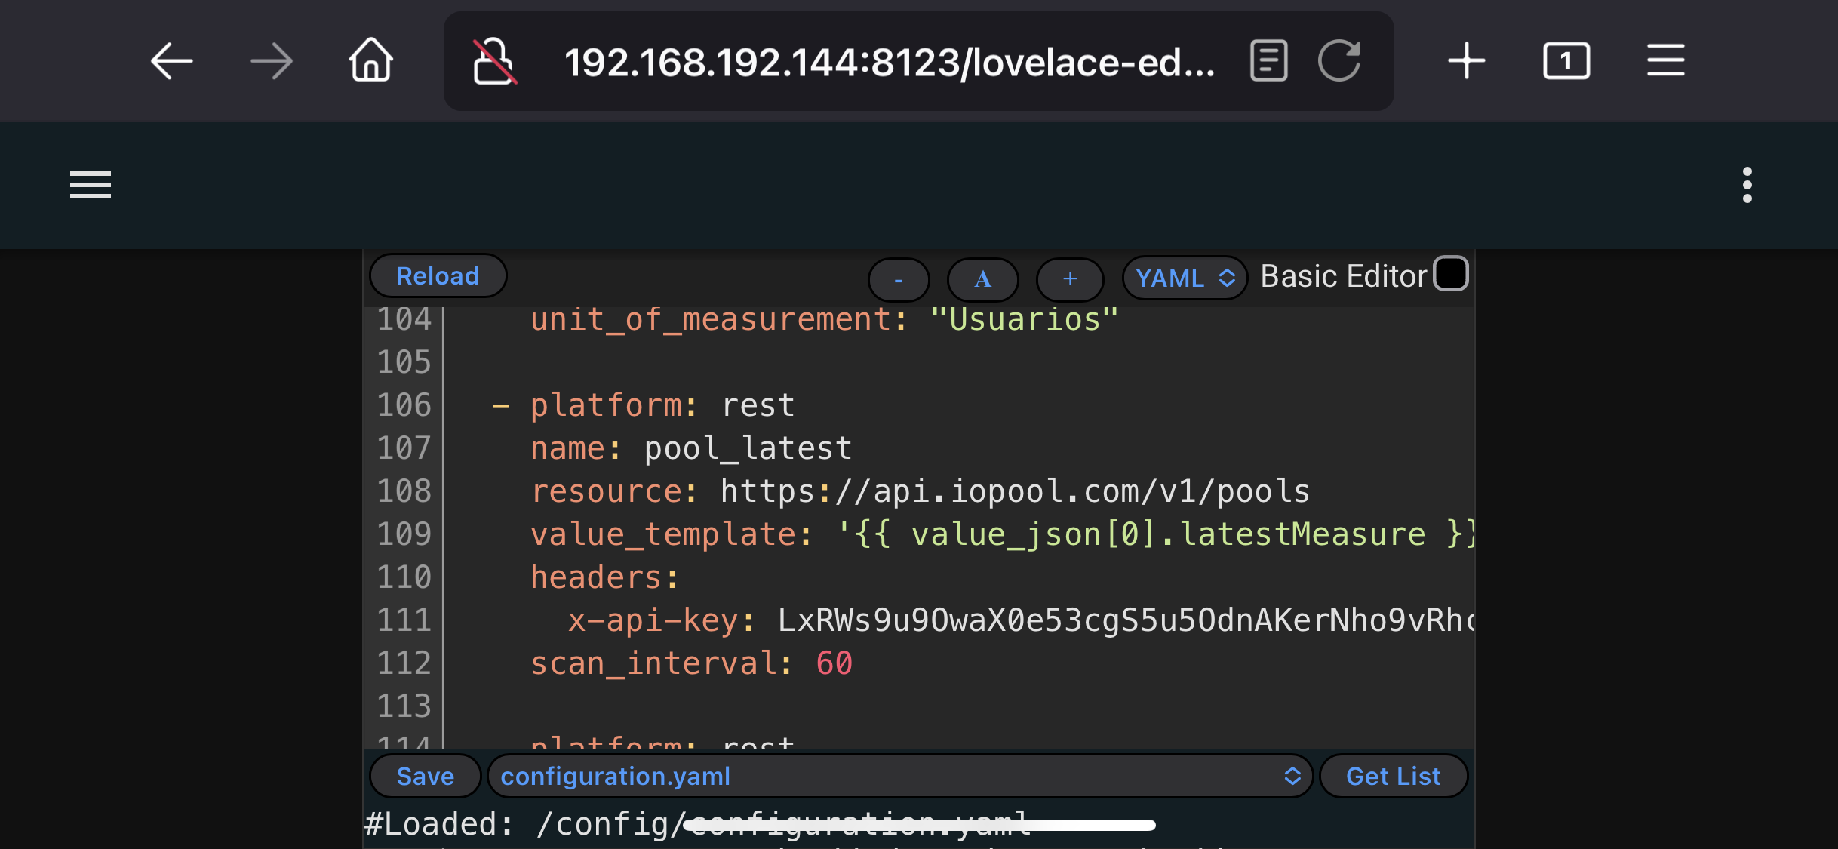The image size is (1838, 849).
Task: Click the URL address field
Action: (890, 62)
